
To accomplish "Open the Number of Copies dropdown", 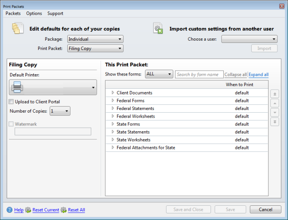I will pyautogui.click(x=60, y=111).
